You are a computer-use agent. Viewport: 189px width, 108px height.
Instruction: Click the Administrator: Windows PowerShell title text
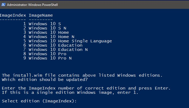tap(32, 5)
